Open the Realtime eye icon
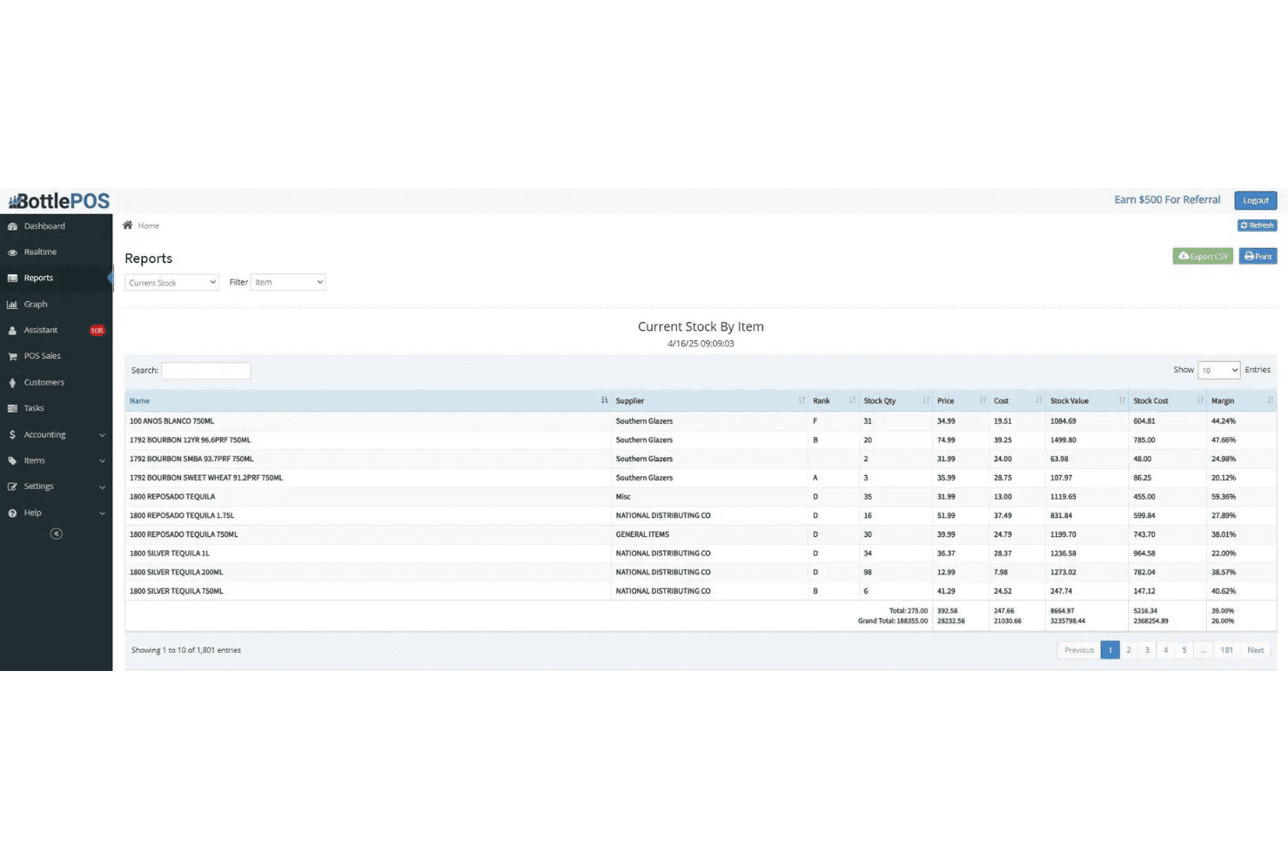Viewport: 1288px width, 859px height. [x=12, y=252]
